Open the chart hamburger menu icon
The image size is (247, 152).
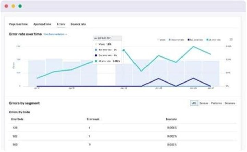click(231, 40)
